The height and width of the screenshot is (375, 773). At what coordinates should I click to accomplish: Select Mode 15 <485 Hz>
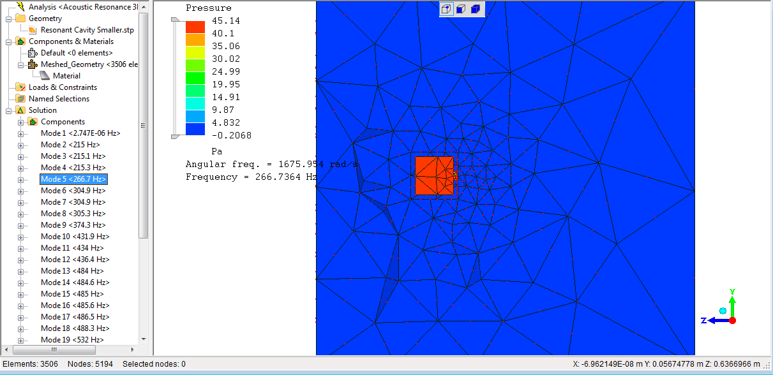point(73,294)
